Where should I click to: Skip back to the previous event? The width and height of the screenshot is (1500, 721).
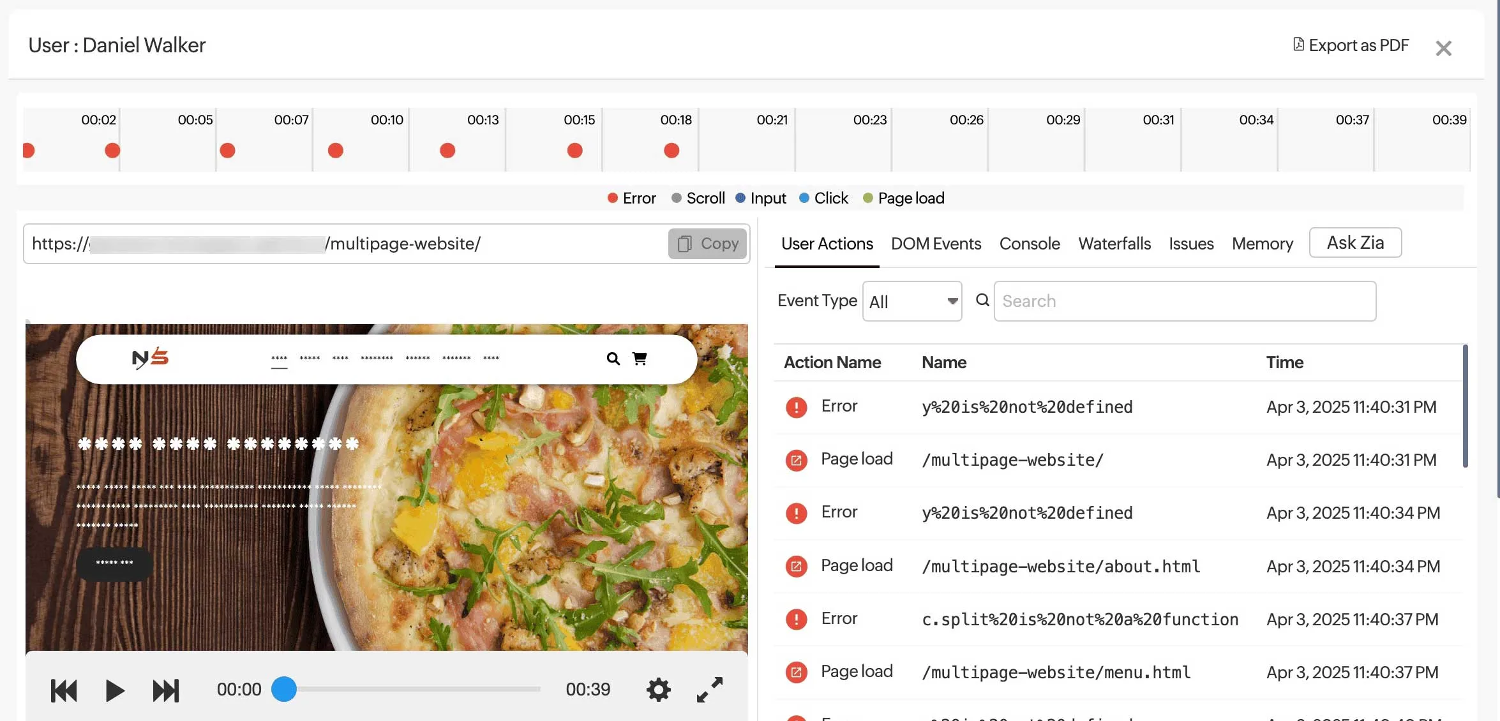pos(64,690)
